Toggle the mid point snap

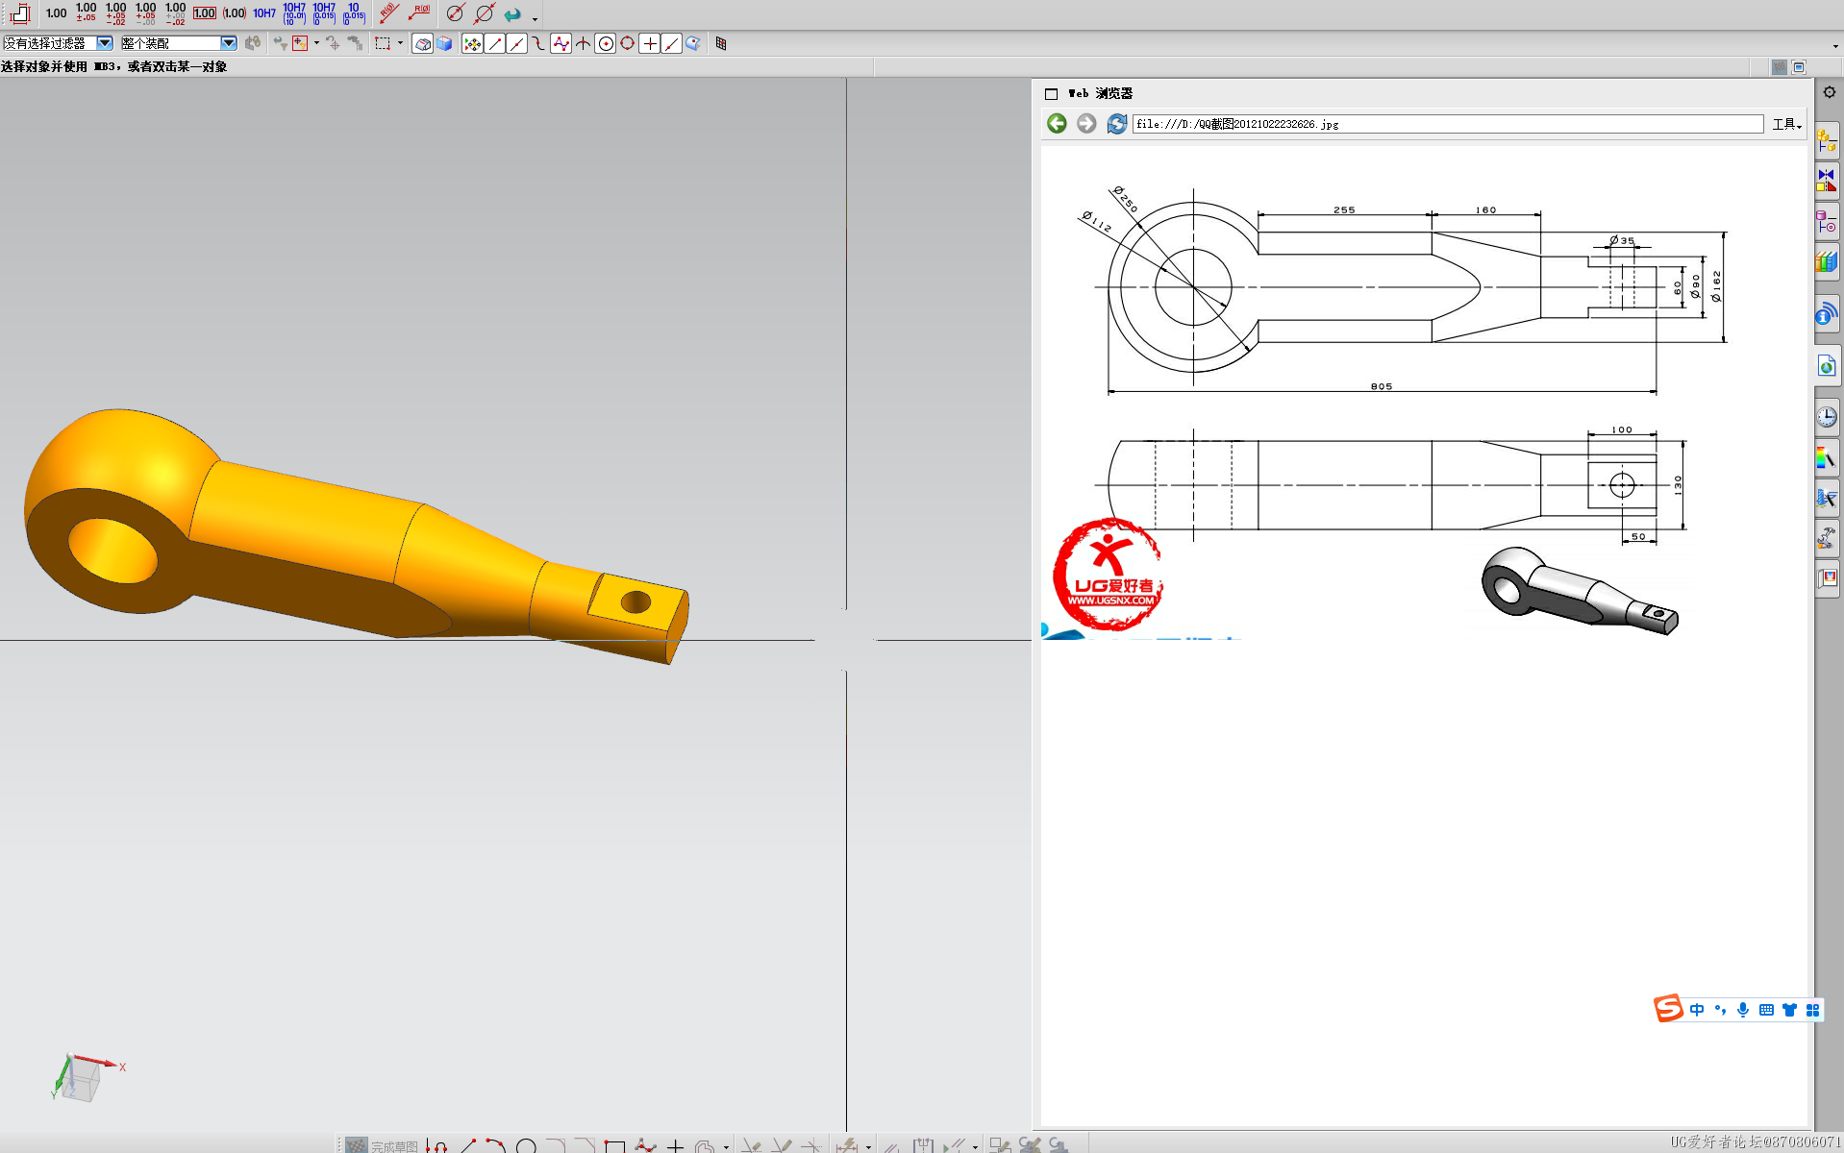tap(516, 43)
